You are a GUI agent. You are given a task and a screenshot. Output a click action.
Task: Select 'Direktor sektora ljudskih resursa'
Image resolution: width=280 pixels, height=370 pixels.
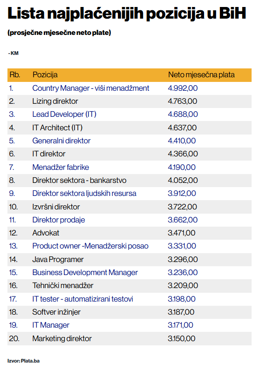click(x=84, y=193)
